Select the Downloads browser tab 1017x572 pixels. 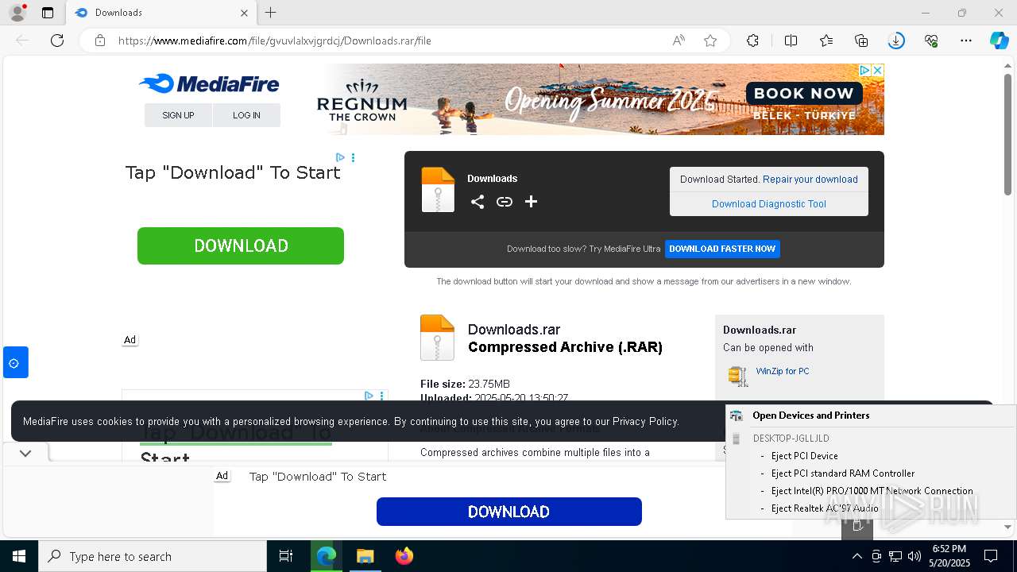click(161, 13)
